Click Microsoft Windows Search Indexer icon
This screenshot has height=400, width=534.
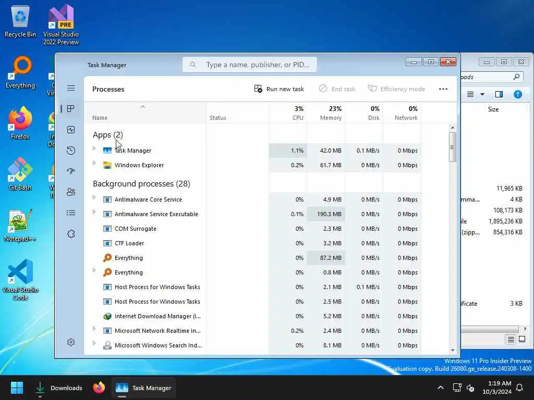click(x=107, y=345)
